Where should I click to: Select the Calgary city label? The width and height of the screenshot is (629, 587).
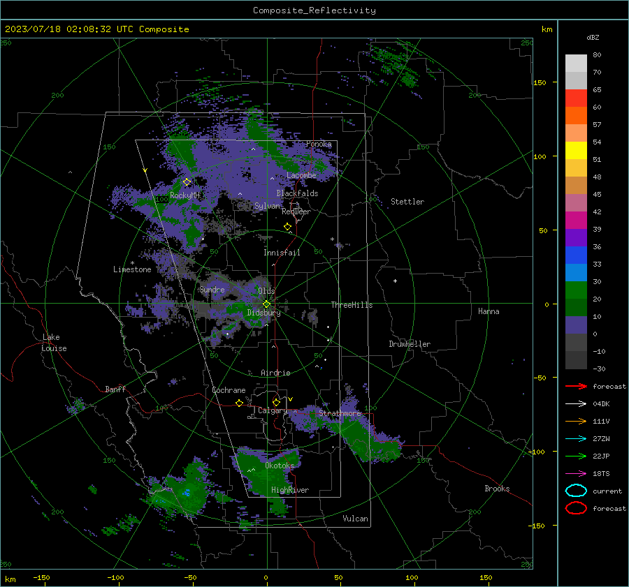tap(273, 410)
